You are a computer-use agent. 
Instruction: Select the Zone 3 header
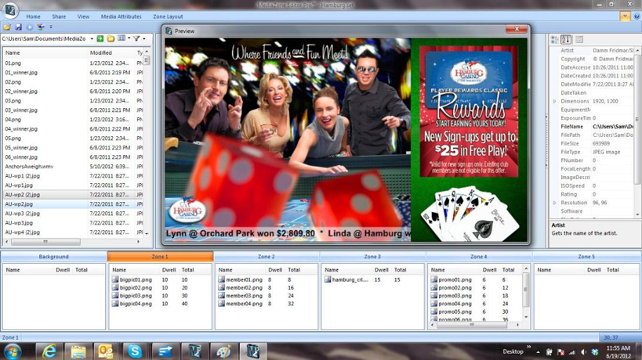[x=372, y=257]
